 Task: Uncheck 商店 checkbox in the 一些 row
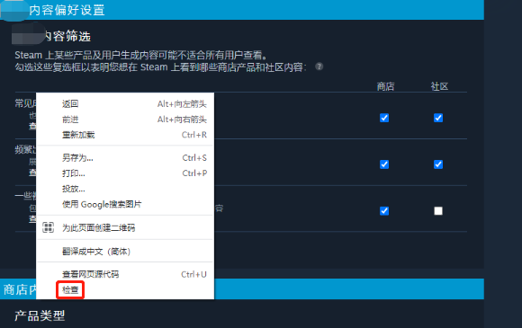(384, 211)
